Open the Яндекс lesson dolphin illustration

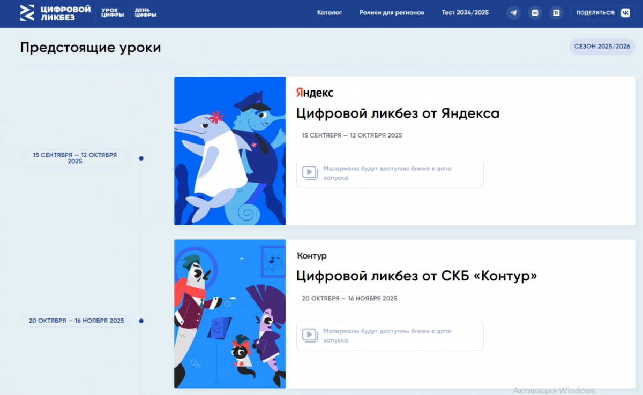coord(230,151)
